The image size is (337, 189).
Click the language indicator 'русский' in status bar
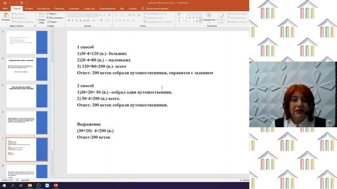[25, 180]
